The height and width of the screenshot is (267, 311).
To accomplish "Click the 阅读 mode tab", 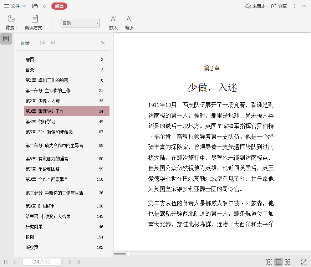I will click(x=59, y=6).
